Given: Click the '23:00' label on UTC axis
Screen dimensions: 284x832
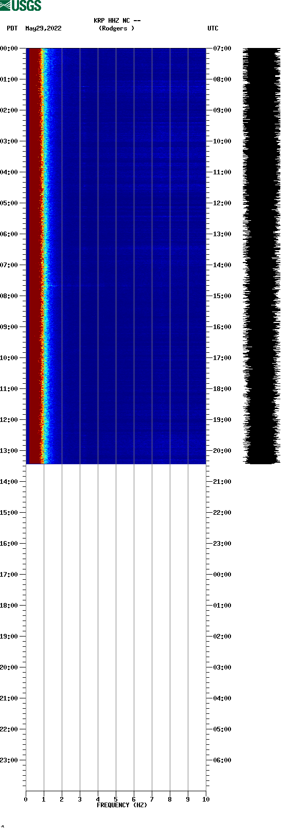Looking at the screenshot, I should point(222,544).
